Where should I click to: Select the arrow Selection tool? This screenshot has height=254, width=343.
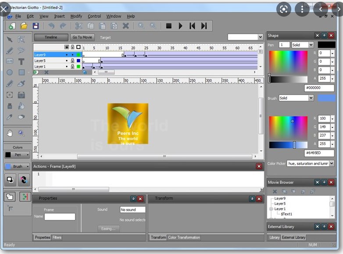pos(10,39)
